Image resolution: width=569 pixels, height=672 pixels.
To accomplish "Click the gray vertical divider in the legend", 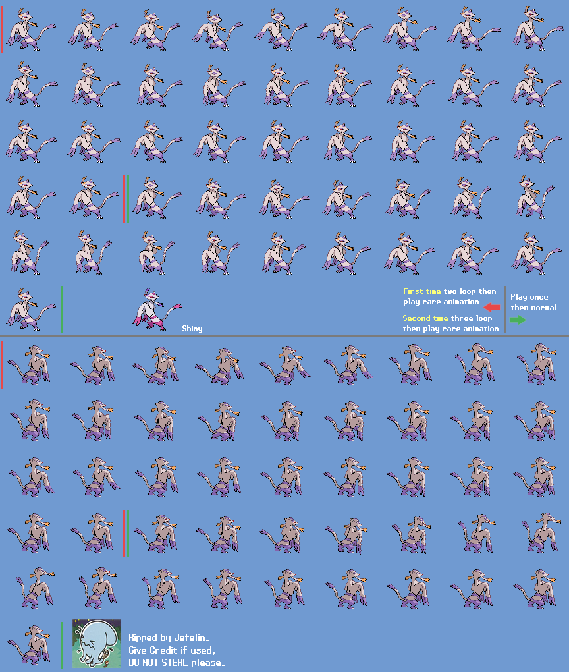I will tap(505, 309).
